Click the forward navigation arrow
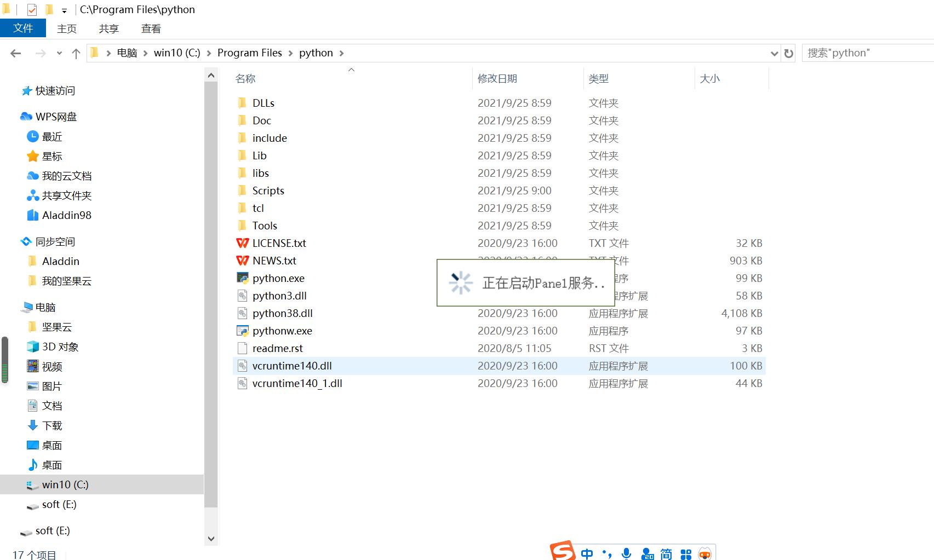 40,53
